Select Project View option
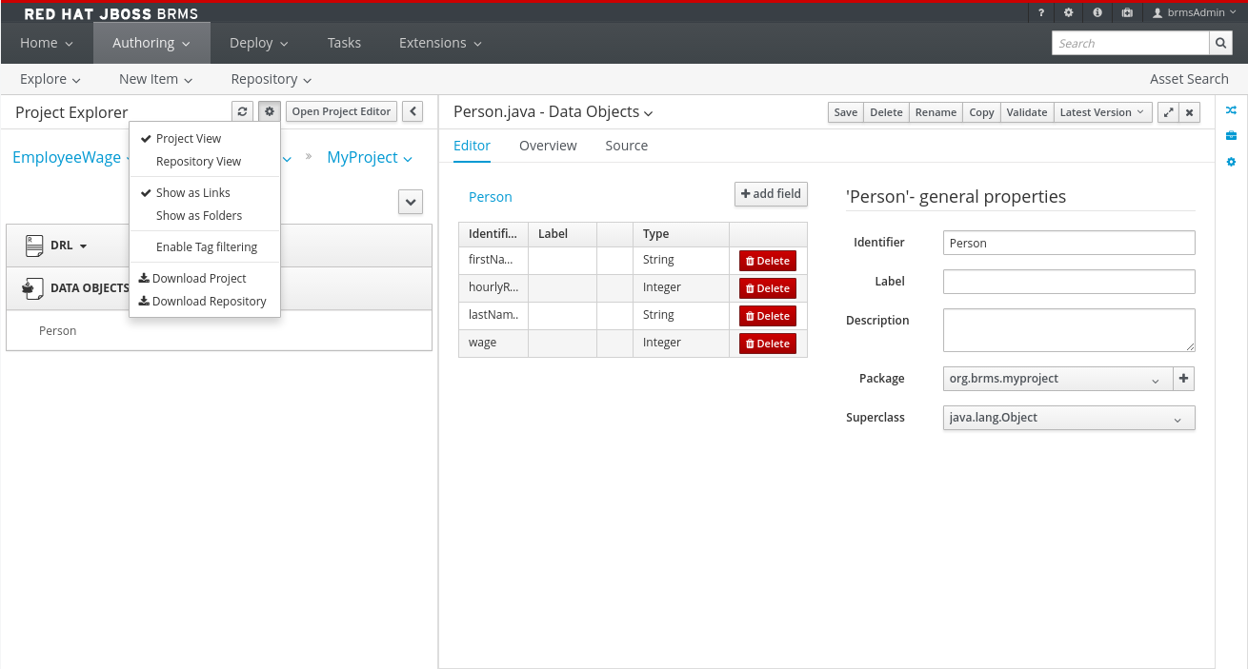1248x669 pixels. [x=189, y=139]
